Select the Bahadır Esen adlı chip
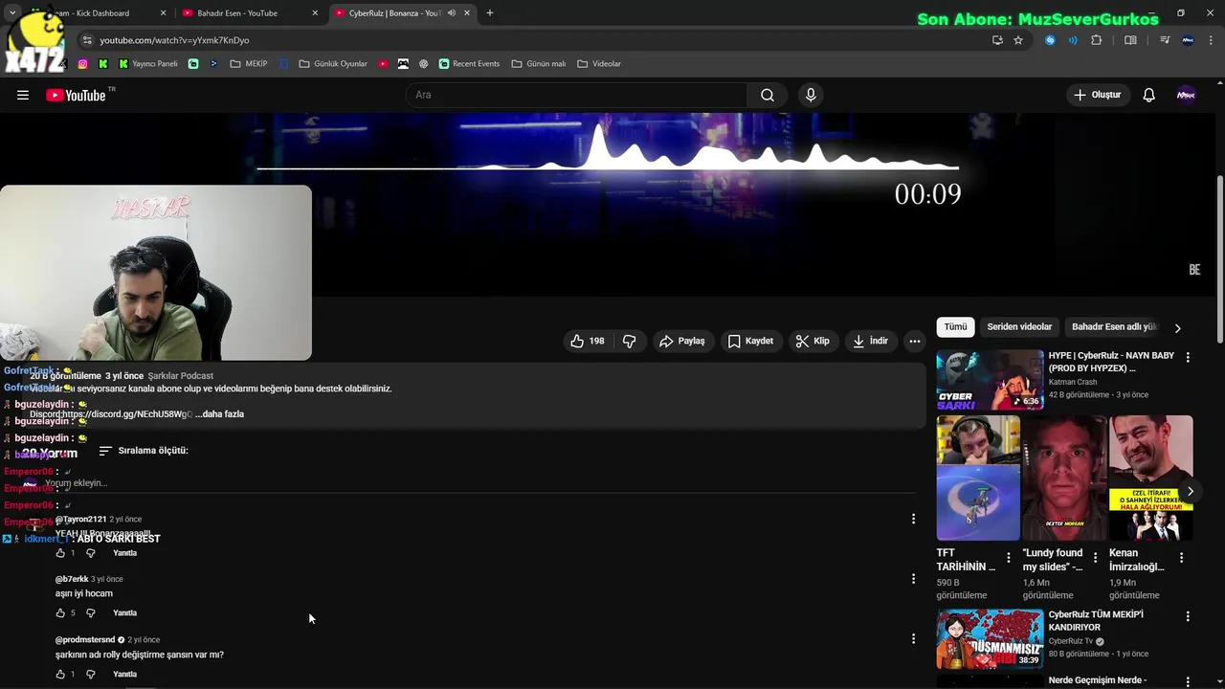1225x689 pixels. (x=1115, y=327)
